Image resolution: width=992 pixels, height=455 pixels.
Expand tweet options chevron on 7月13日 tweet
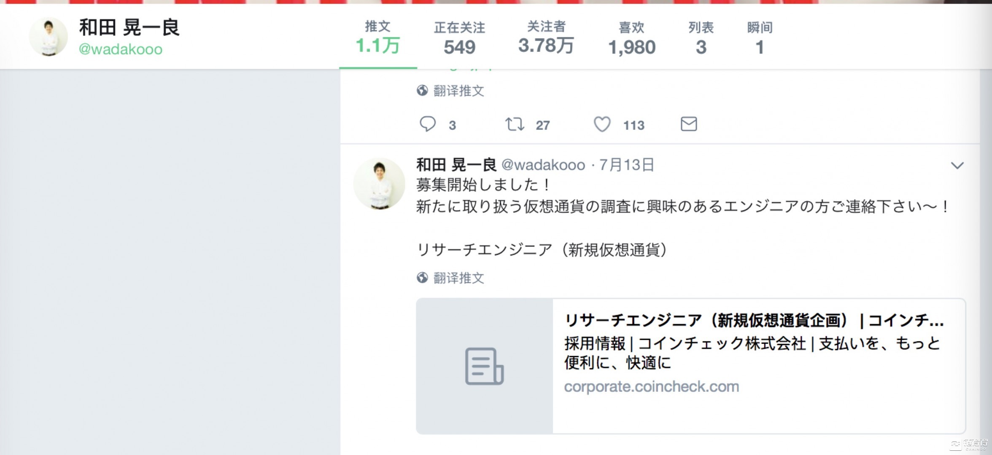tap(957, 166)
